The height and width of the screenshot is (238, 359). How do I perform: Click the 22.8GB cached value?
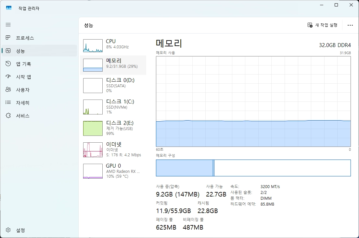(x=208, y=211)
